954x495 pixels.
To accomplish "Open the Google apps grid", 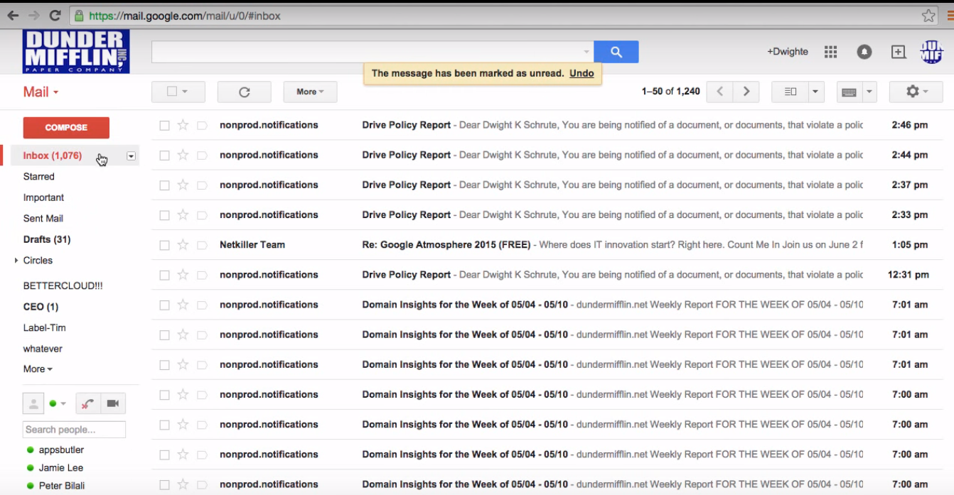I will pyautogui.click(x=830, y=51).
